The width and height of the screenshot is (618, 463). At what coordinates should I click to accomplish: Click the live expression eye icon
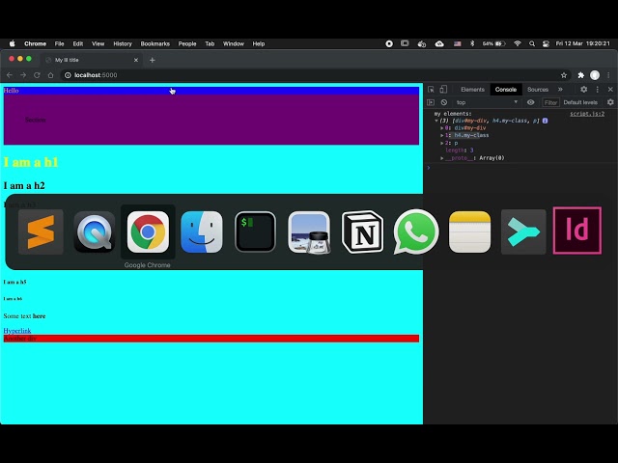[x=530, y=102]
